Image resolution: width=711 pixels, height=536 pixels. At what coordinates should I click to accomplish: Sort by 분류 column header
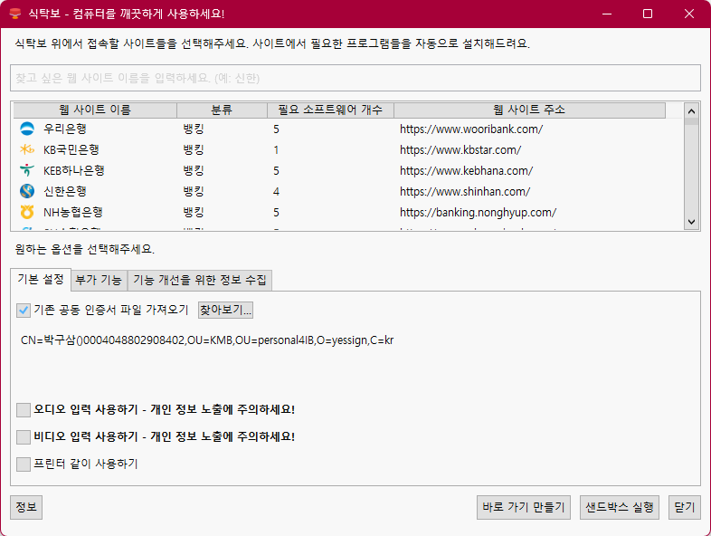(x=222, y=110)
